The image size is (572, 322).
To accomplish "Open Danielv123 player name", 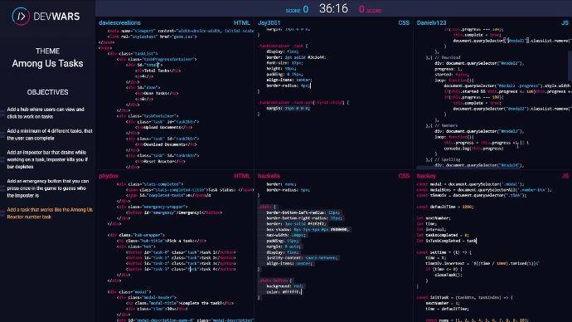I will 432,22.
